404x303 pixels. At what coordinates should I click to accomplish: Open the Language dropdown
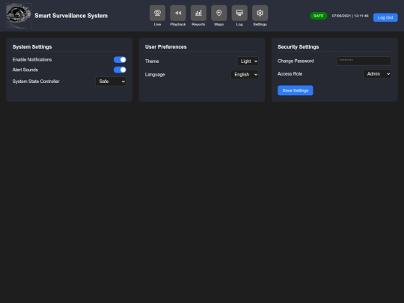pos(245,75)
